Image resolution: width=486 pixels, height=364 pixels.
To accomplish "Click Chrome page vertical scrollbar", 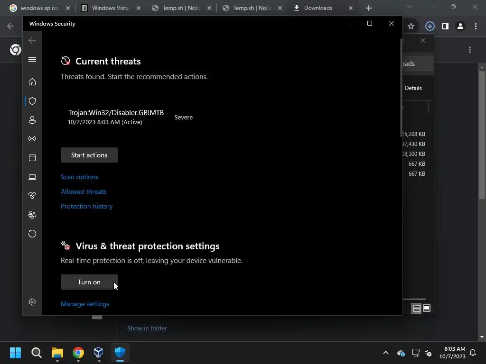I will 482,135.
